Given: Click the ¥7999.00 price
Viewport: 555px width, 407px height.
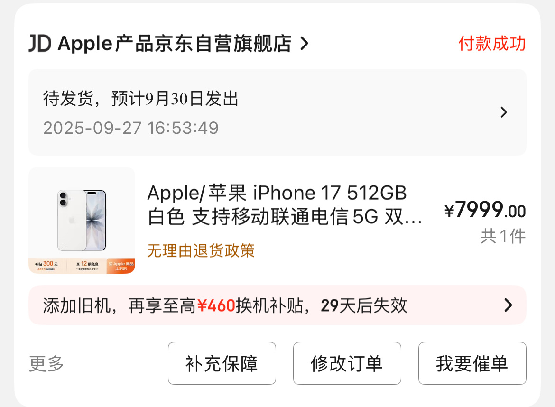Looking at the screenshot, I should click(x=485, y=210).
